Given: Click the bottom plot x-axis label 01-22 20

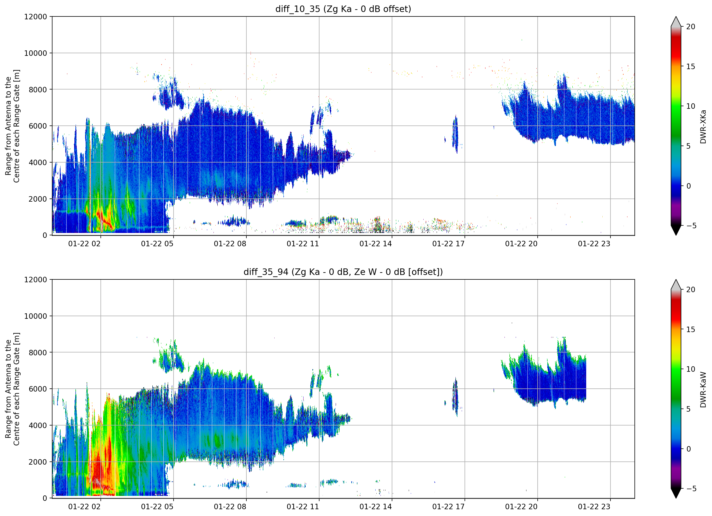Looking at the screenshot, I should (x=521, y=507).
